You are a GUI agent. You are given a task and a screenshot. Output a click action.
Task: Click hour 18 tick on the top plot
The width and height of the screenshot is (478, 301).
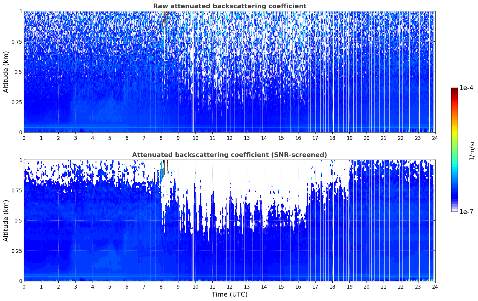tap(332, 138)
